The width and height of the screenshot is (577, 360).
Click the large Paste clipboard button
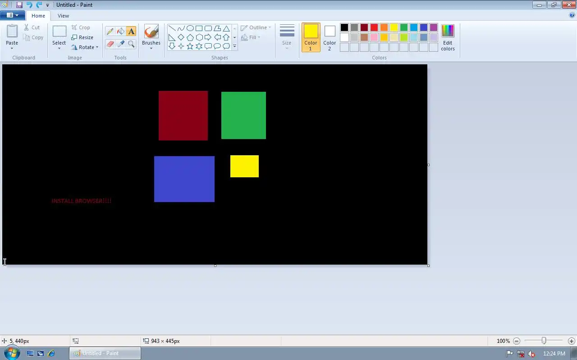[12, 31]
